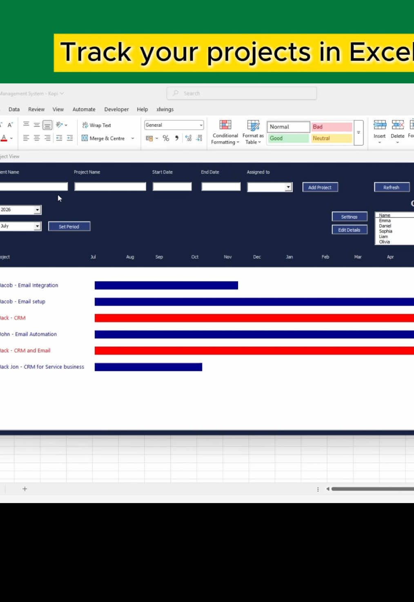Select the Bad cell style swatch

pos(332,127)
